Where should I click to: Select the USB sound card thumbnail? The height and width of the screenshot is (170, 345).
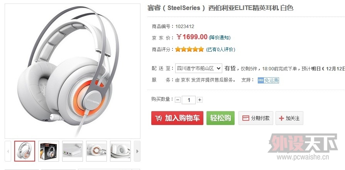coord(73,151)
